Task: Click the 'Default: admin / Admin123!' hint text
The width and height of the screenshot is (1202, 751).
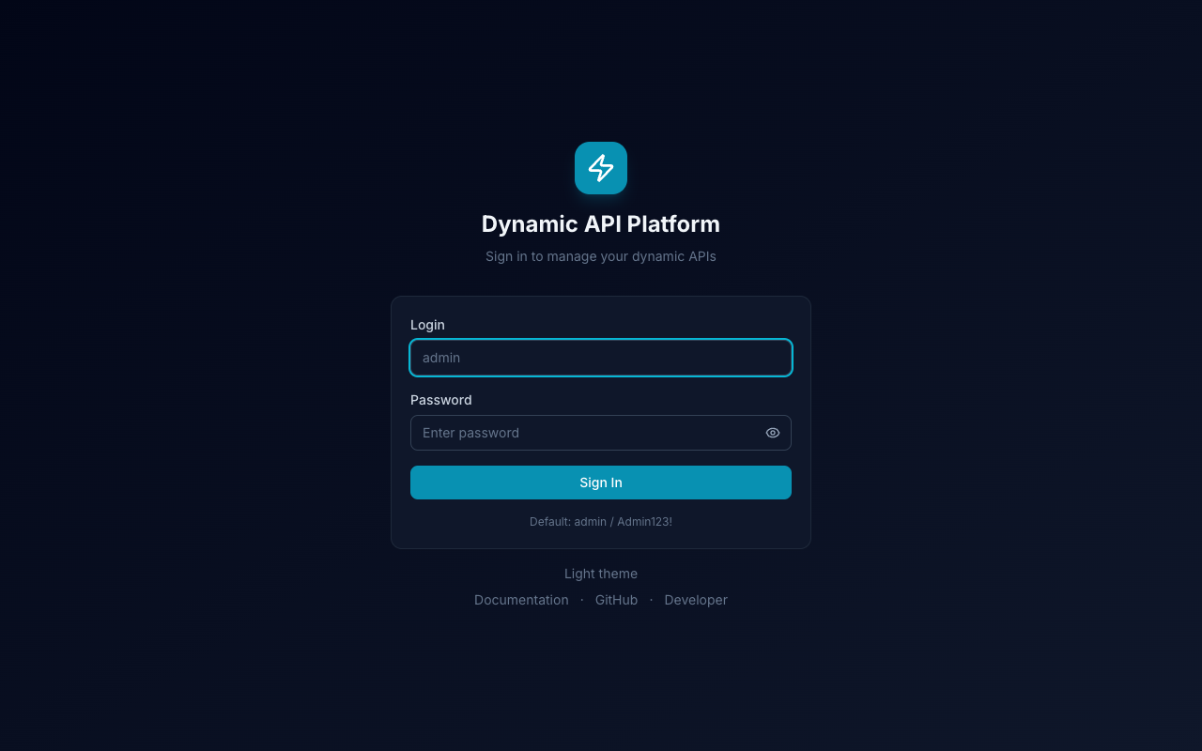Action: [x=601, y=521]
